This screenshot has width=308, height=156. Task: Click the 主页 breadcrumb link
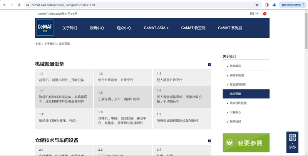(x=38, y=44)
